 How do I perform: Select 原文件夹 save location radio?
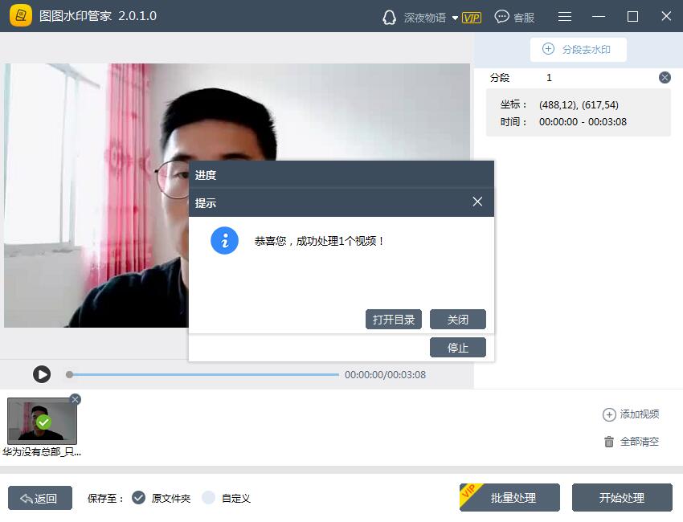pyautogui.click(x=138, y=498)
